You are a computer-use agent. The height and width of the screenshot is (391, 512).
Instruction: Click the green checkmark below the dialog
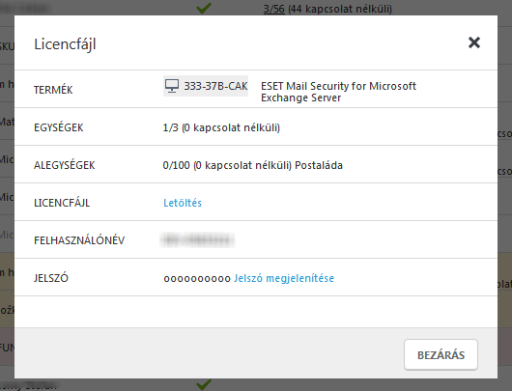click(x=204, y=384)
